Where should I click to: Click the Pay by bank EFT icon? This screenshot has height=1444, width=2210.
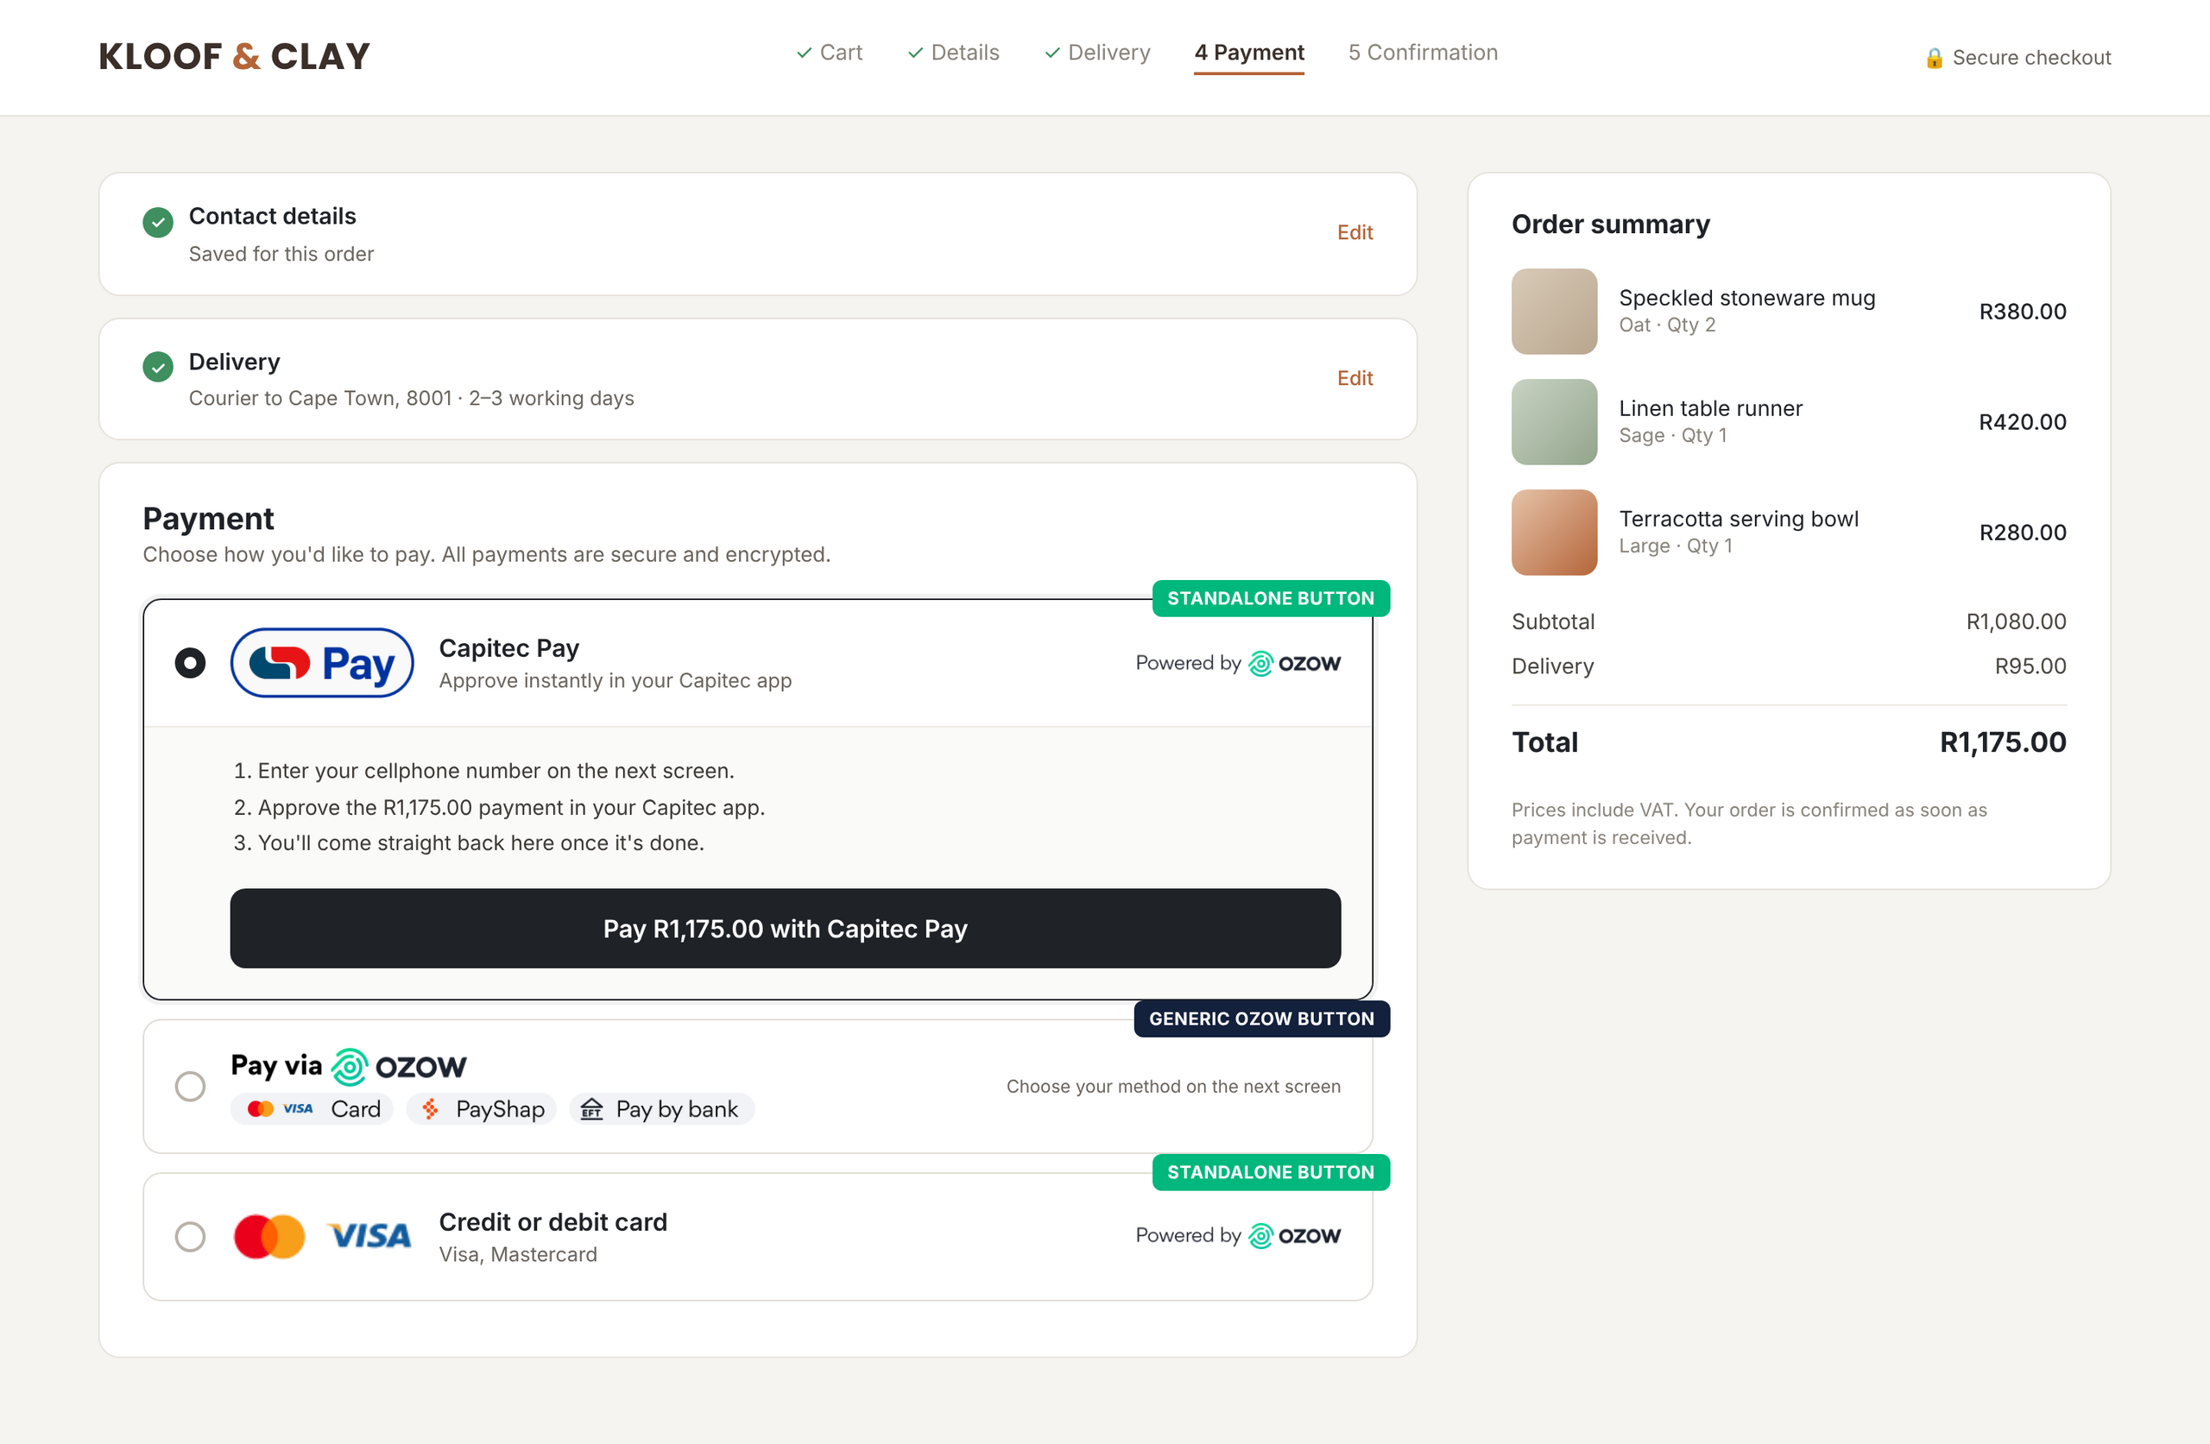[591, 1109]
